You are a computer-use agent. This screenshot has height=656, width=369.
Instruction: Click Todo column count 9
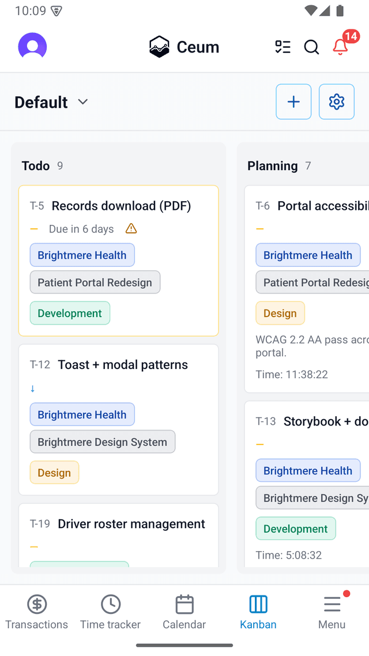pyautogui.click(x=60, y=165)
